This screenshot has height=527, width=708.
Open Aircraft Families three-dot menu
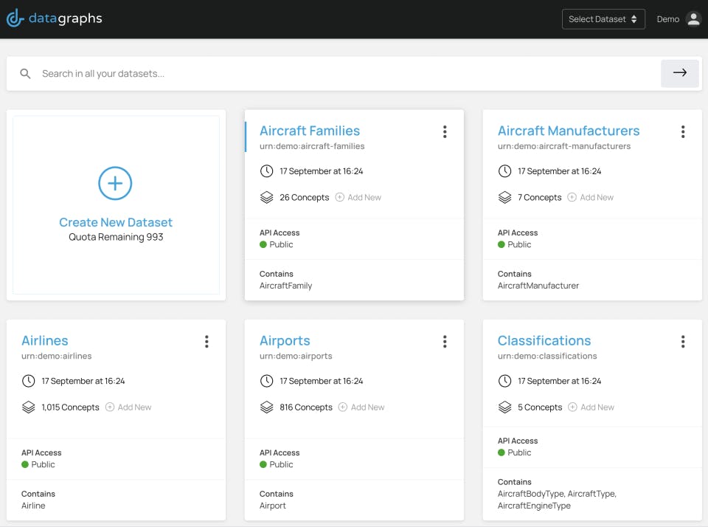445,131
